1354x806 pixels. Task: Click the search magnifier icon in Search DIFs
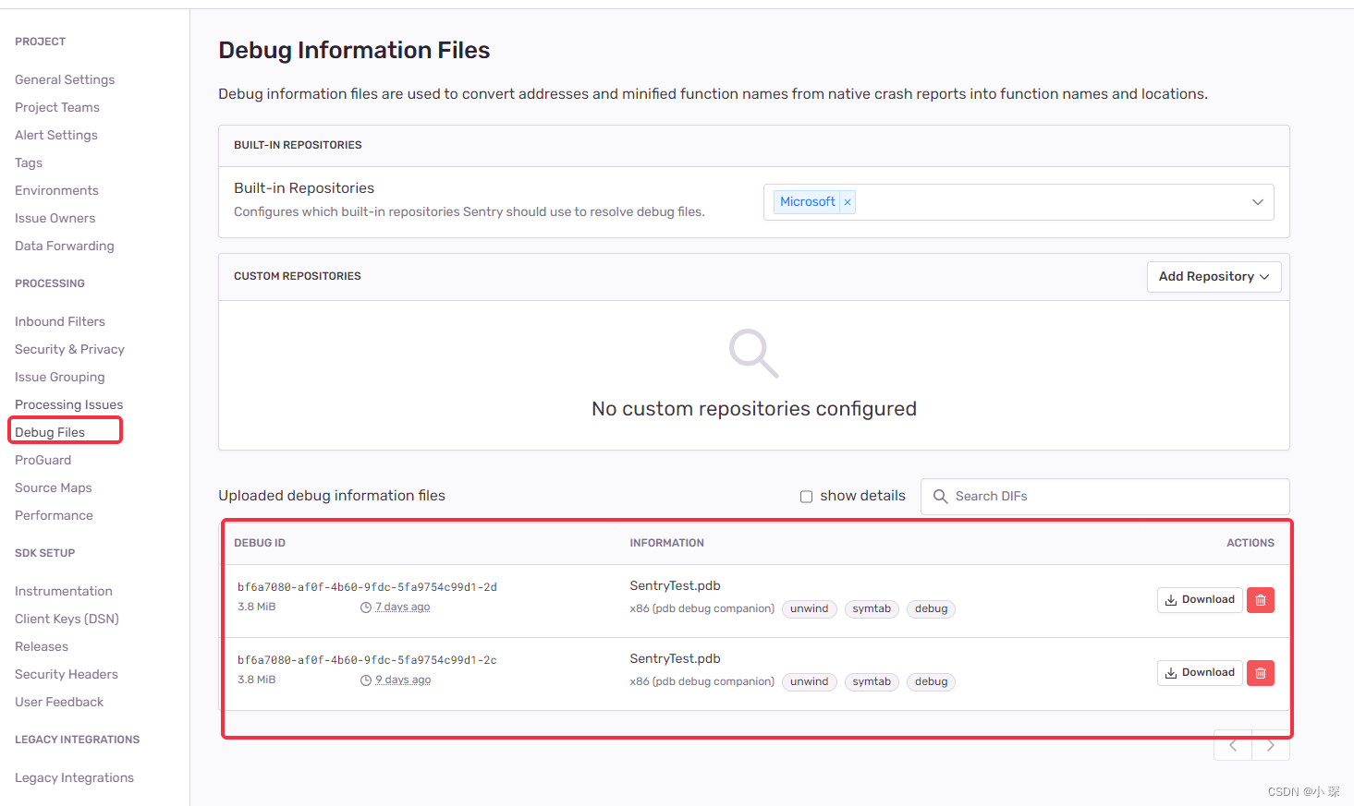[941, 497]
